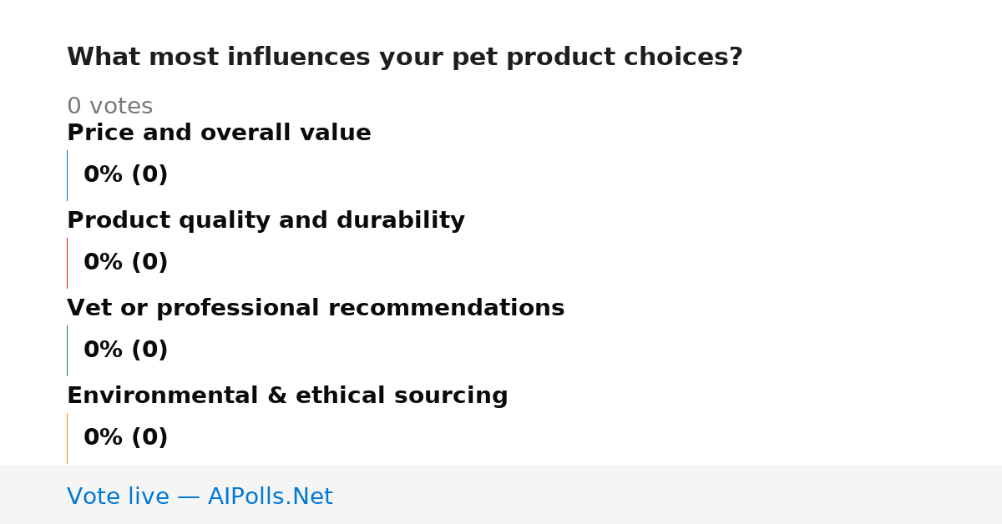Click the gray footer bar's empty area
This screenshot has width=1002, height=524.
(668, 495)
